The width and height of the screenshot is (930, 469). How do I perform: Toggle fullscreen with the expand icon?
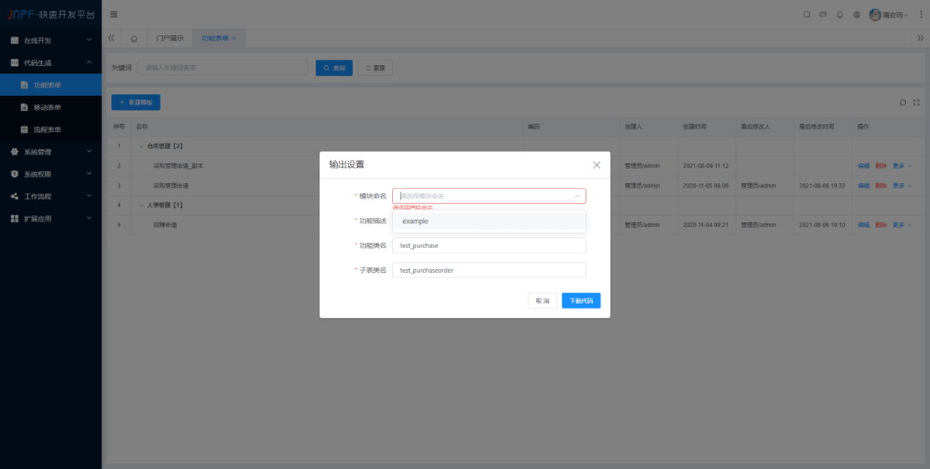[x=917, y=102]
